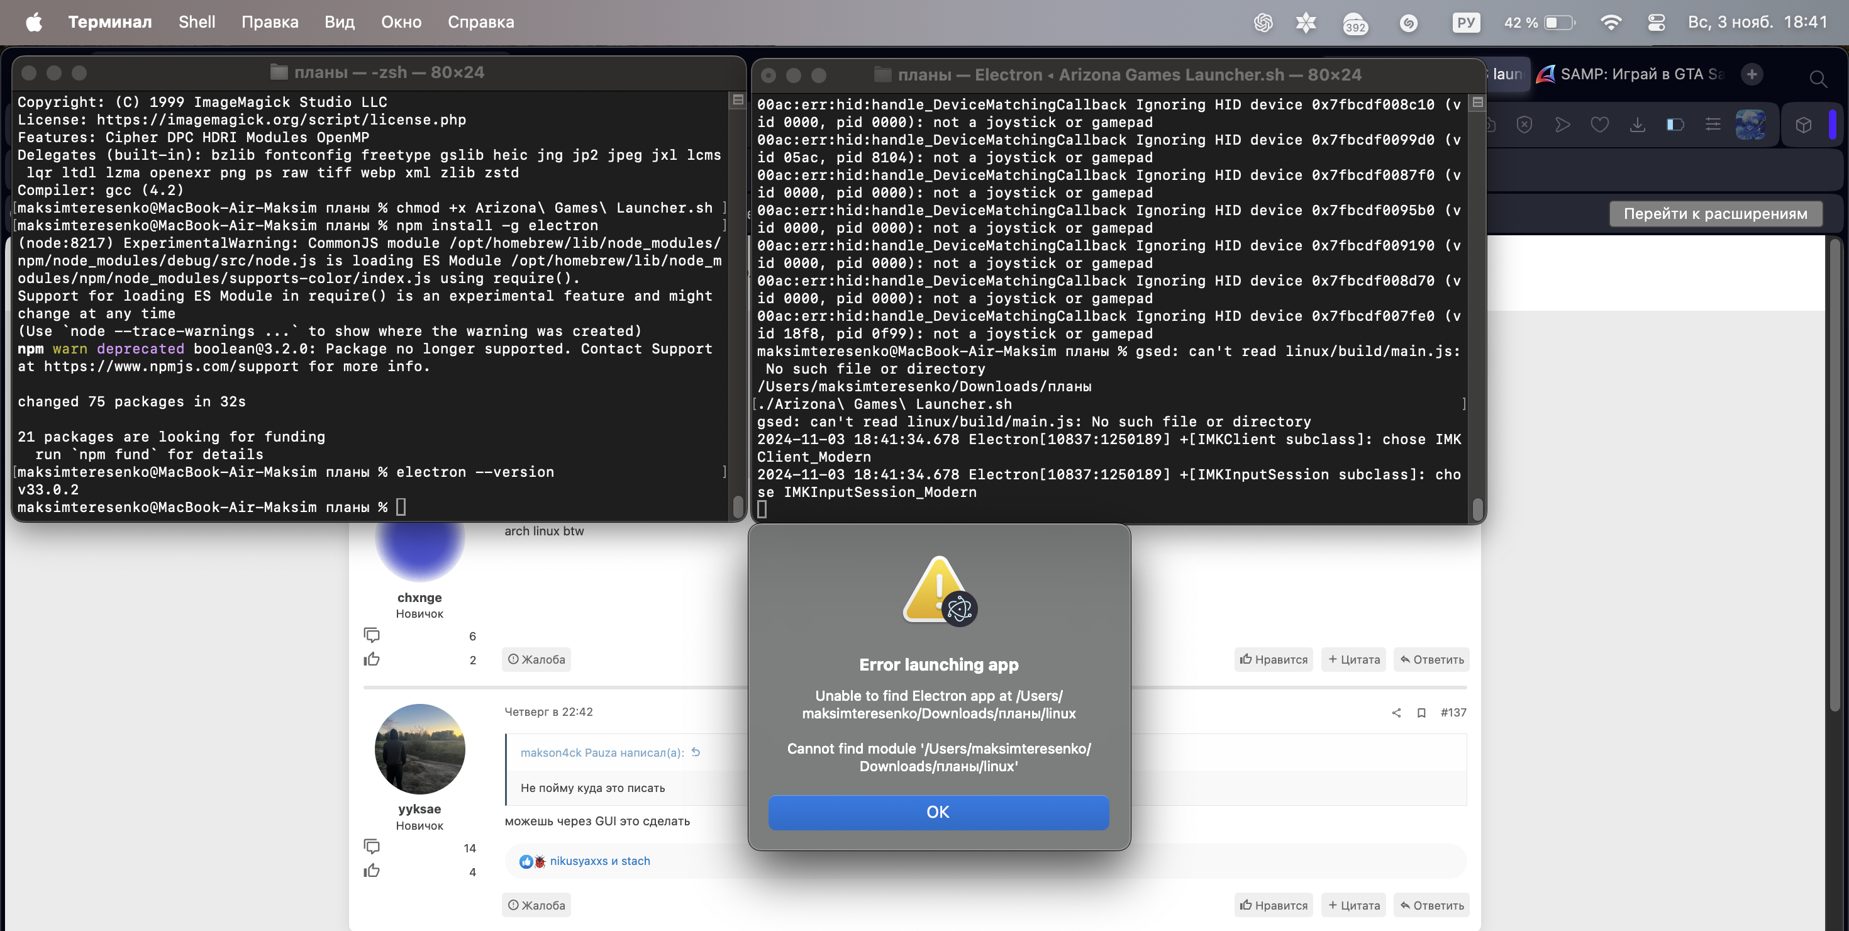The image size is (1849, 931).
Task: Quote yyksae's post with Цитата
Action: coord(1353,905)
